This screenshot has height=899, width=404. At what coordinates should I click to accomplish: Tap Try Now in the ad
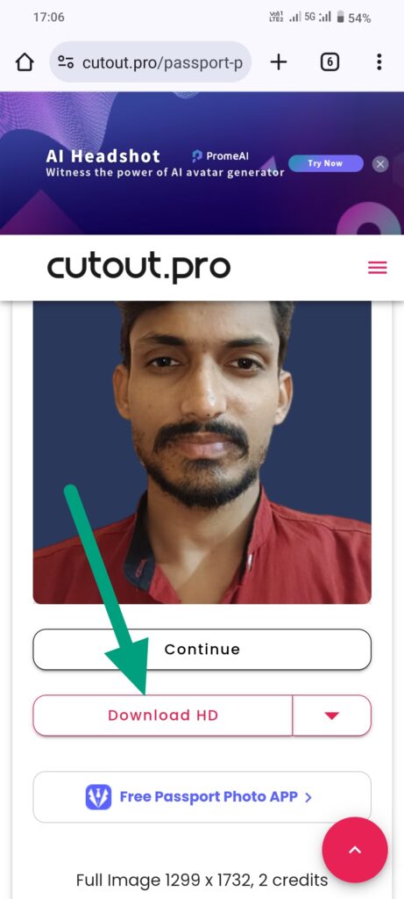tap(326, 163)
